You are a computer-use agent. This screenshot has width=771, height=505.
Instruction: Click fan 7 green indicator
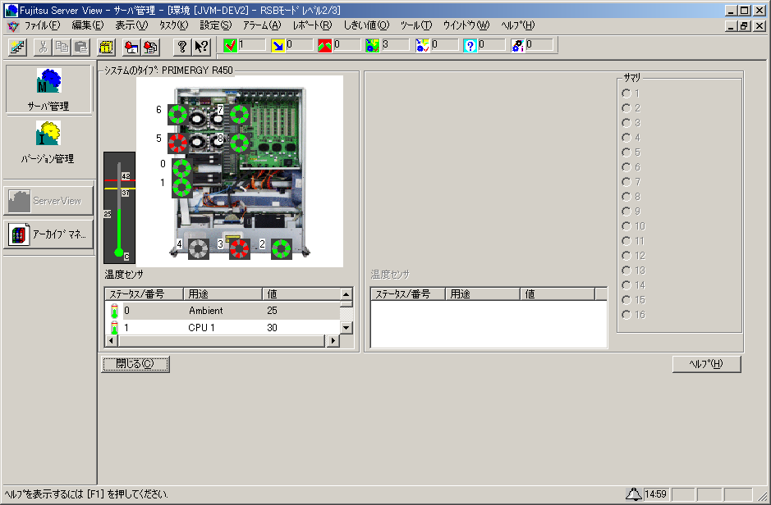pos(240,114)
